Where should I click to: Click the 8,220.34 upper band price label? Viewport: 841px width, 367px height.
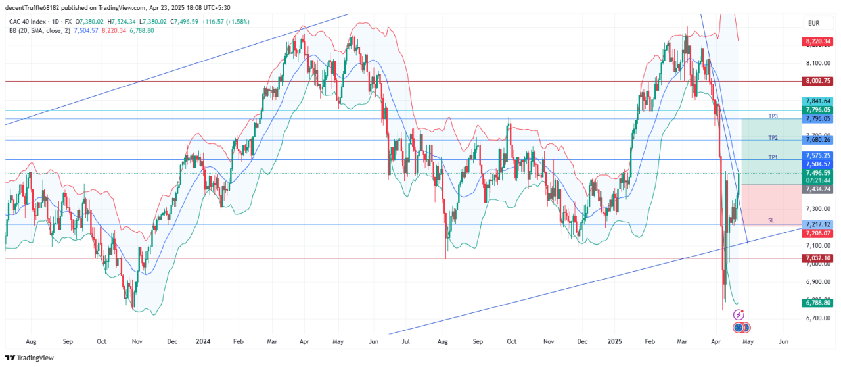817,41
